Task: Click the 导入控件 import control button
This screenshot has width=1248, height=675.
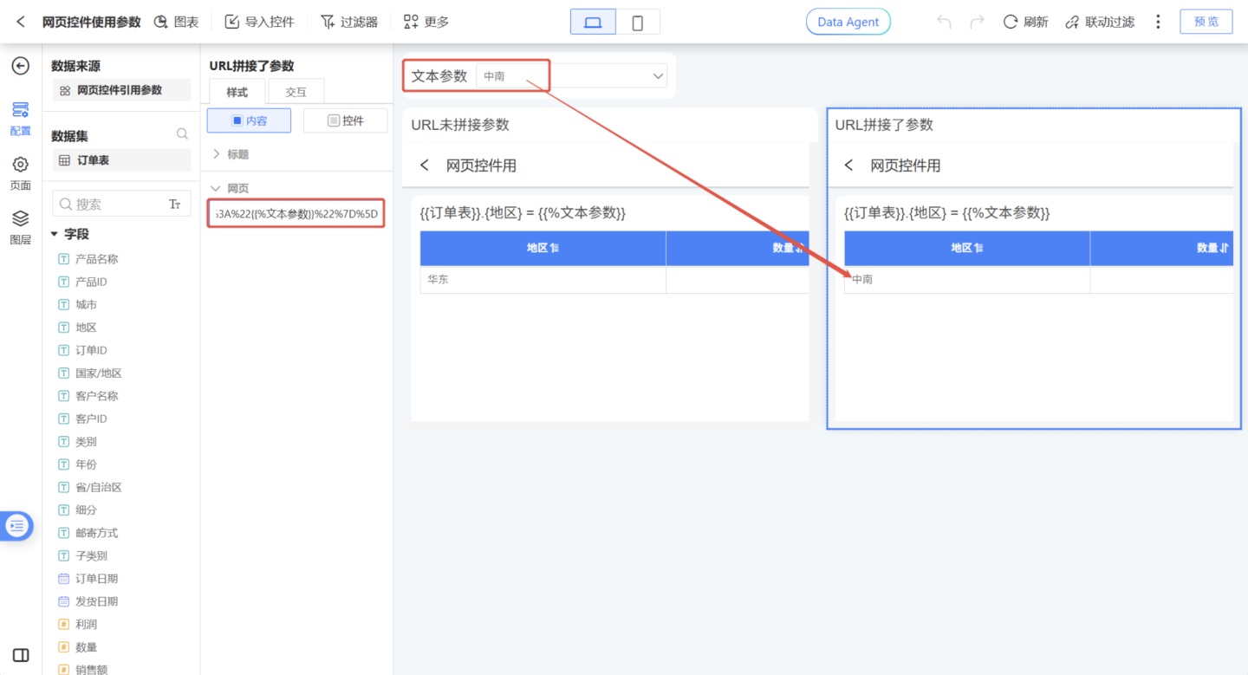Action: click(259, 22)
